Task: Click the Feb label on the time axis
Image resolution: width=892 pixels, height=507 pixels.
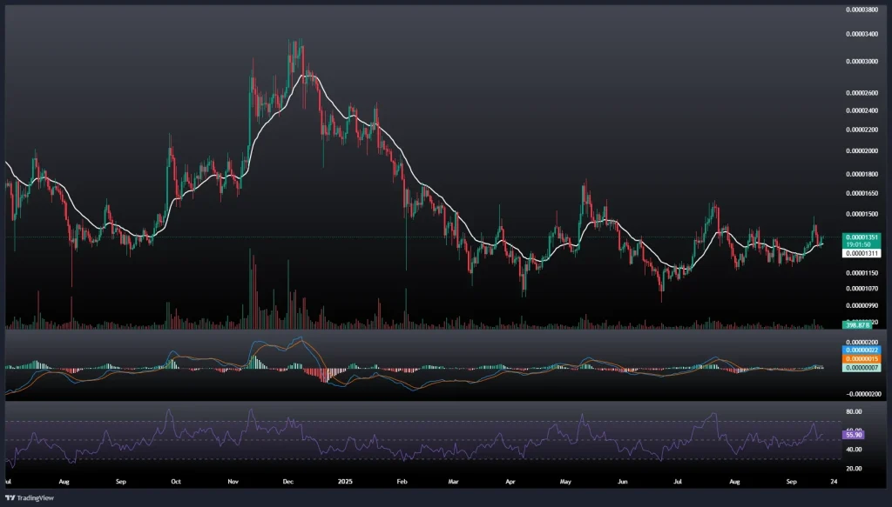Action: (x=402, y=480)
